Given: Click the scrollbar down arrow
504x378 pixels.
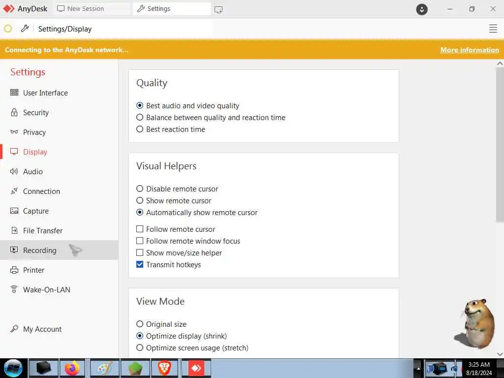Looking at the screenshot, I should (500, 354).
